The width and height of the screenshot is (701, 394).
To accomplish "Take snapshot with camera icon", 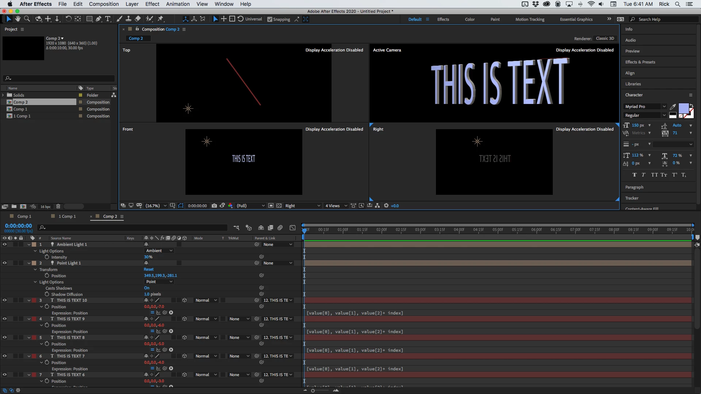I will (x=214, y=206).
